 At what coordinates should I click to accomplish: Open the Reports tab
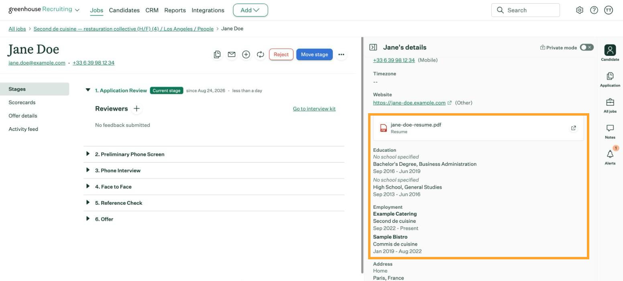tap(175, 10)
